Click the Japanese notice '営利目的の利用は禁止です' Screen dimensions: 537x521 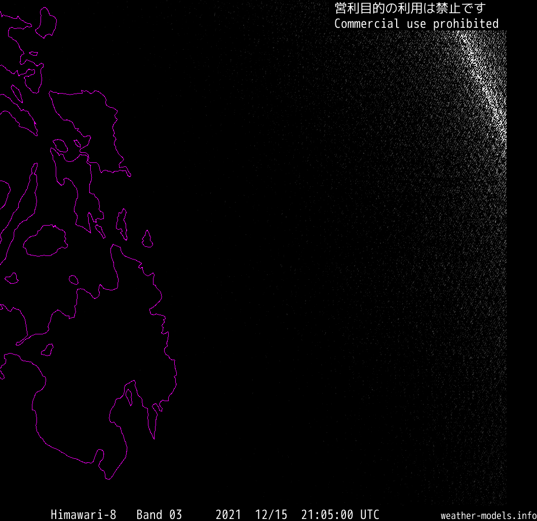(410, 8)
